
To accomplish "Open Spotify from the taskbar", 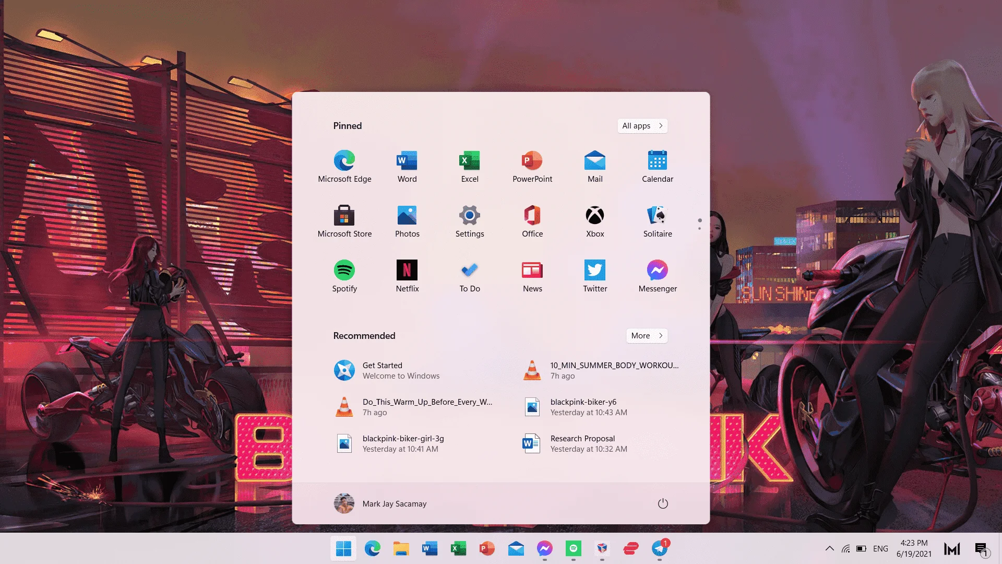I will [573, 548].
